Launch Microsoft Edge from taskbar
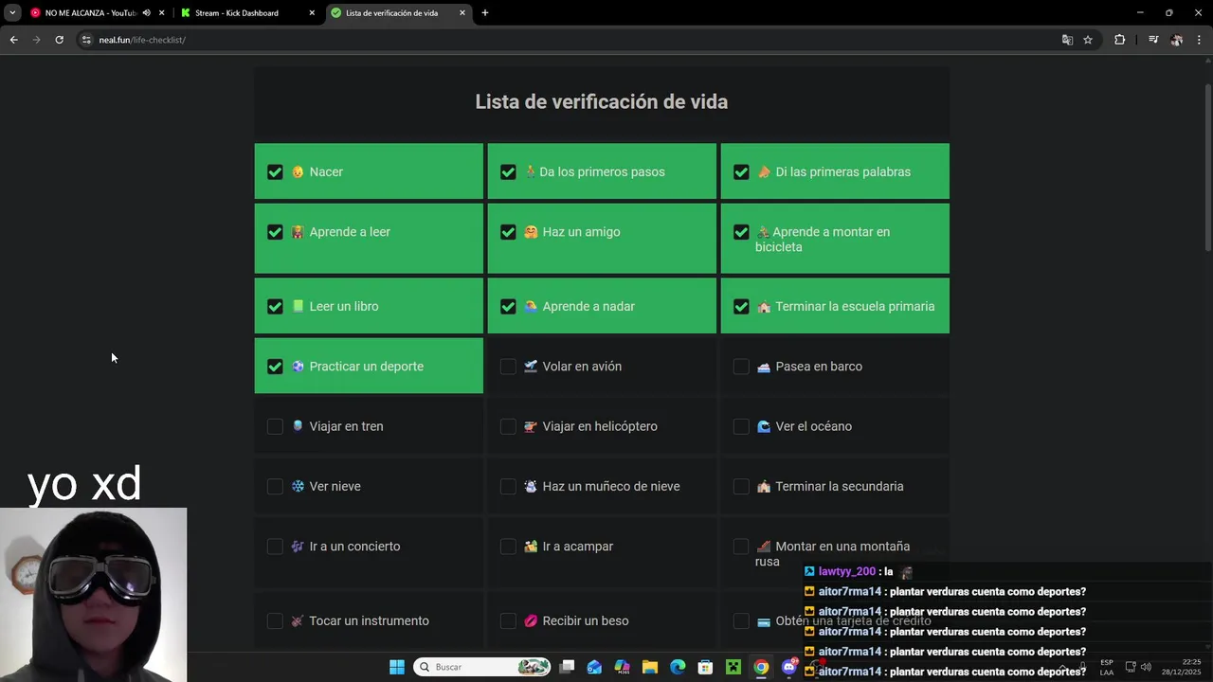This screenshot has height=682, width=1213. pos(678,667)
